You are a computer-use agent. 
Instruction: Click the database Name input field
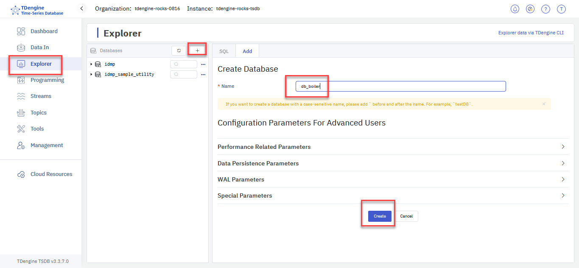(x=400, y=87)
